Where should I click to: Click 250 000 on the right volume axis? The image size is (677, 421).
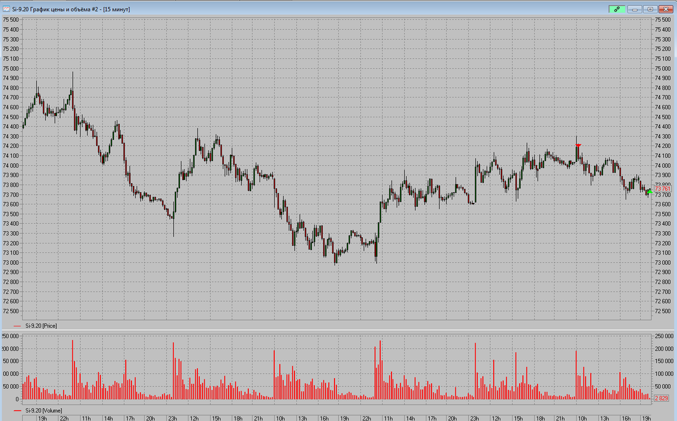[663, 336]
